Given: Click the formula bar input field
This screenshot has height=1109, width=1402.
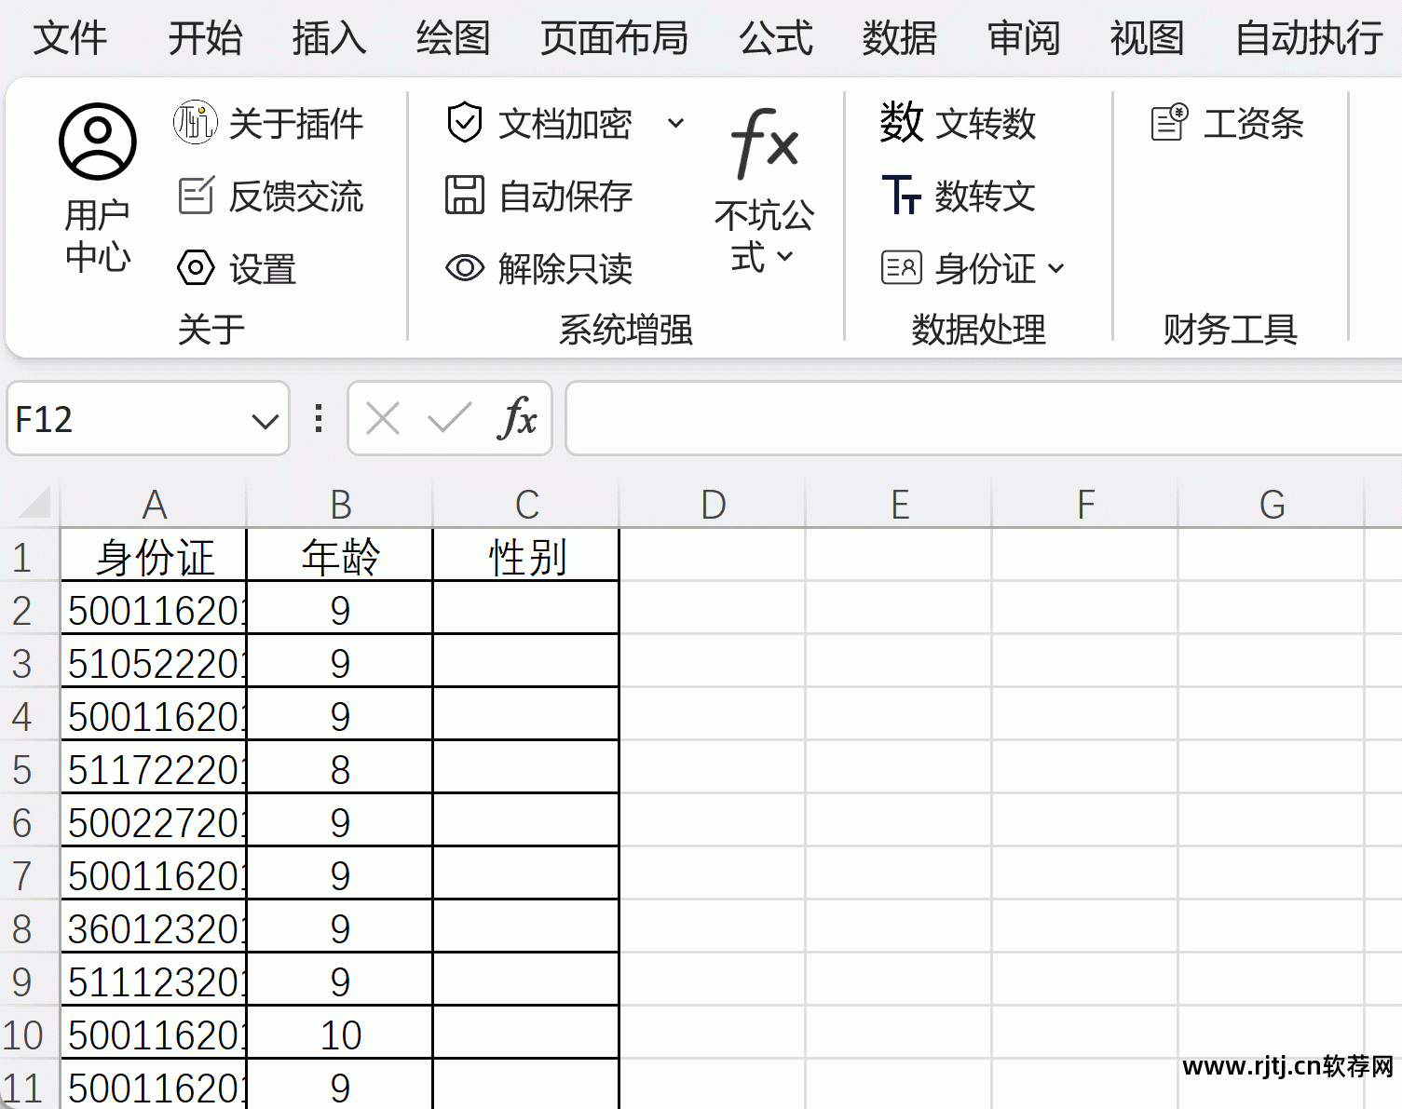Looking at the screenshot, I should point(984,418).
